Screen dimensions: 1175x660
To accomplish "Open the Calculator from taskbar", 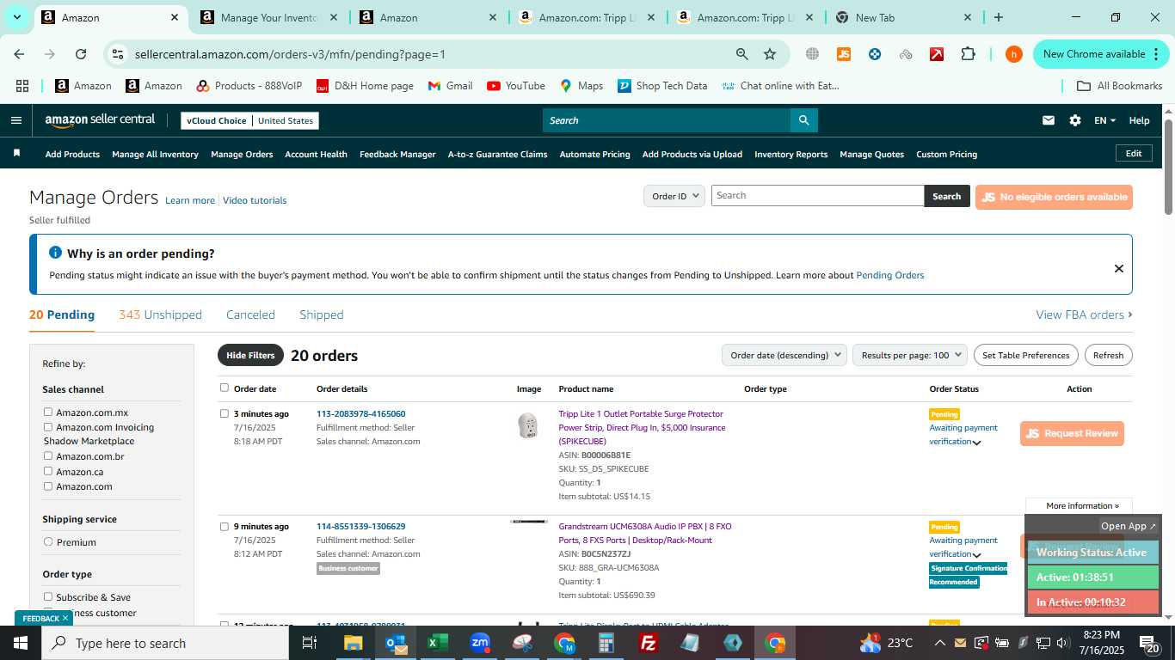I will coord(606,643).
